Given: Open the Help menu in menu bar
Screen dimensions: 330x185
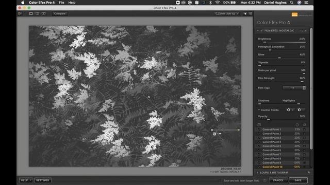Looking at the screenshot, I should click(x=72, y=3).
